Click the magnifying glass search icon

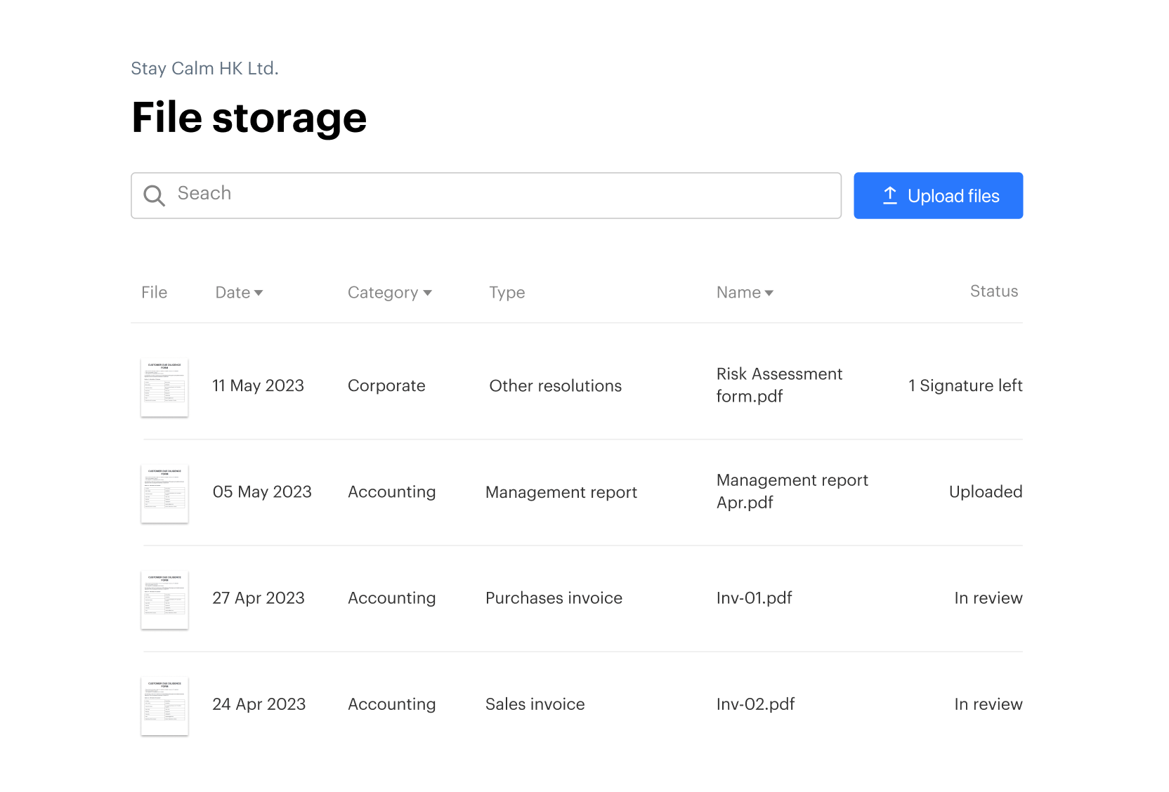(154, 196)
